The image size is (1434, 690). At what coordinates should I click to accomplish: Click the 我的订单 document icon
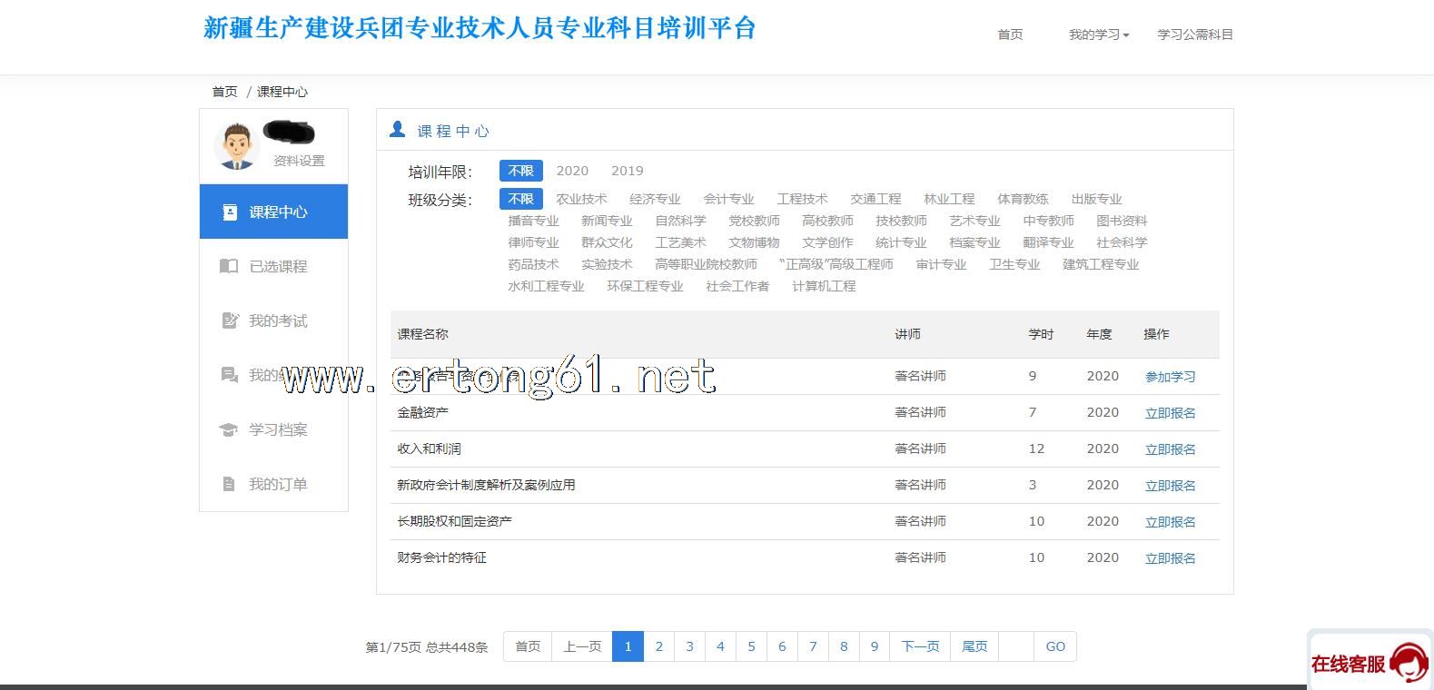(x=229, y=484)
